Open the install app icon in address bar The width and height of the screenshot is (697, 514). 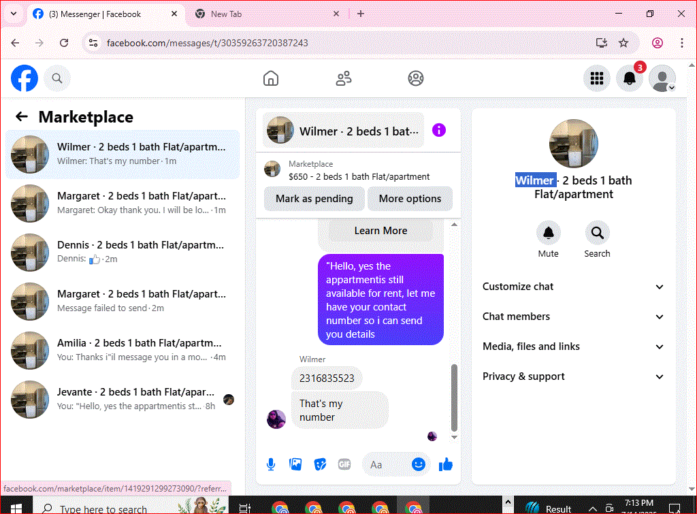pos(602,43)
